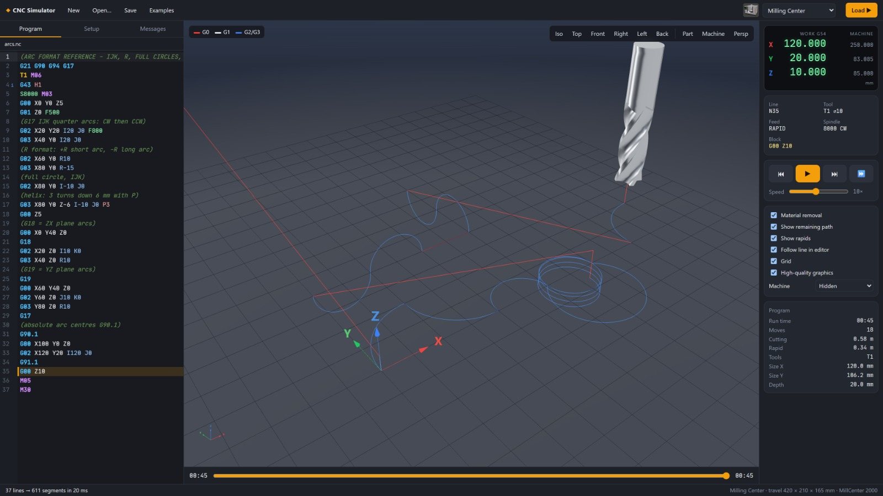Uncheck Material removal
This screenshot has height=496, width=883.
tap(774, 215)
